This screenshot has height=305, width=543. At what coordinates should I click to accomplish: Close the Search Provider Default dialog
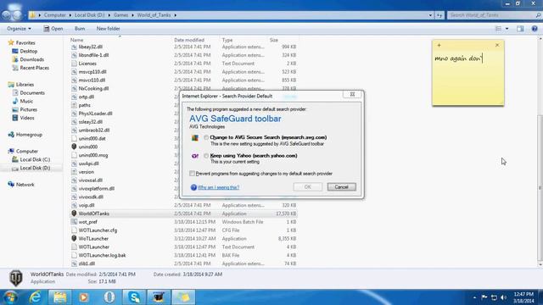pyautogui.click(x=352, y=94)
